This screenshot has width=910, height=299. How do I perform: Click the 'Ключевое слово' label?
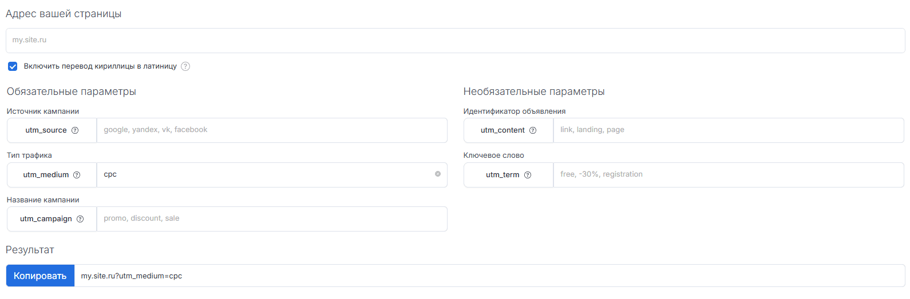[493, 155]
